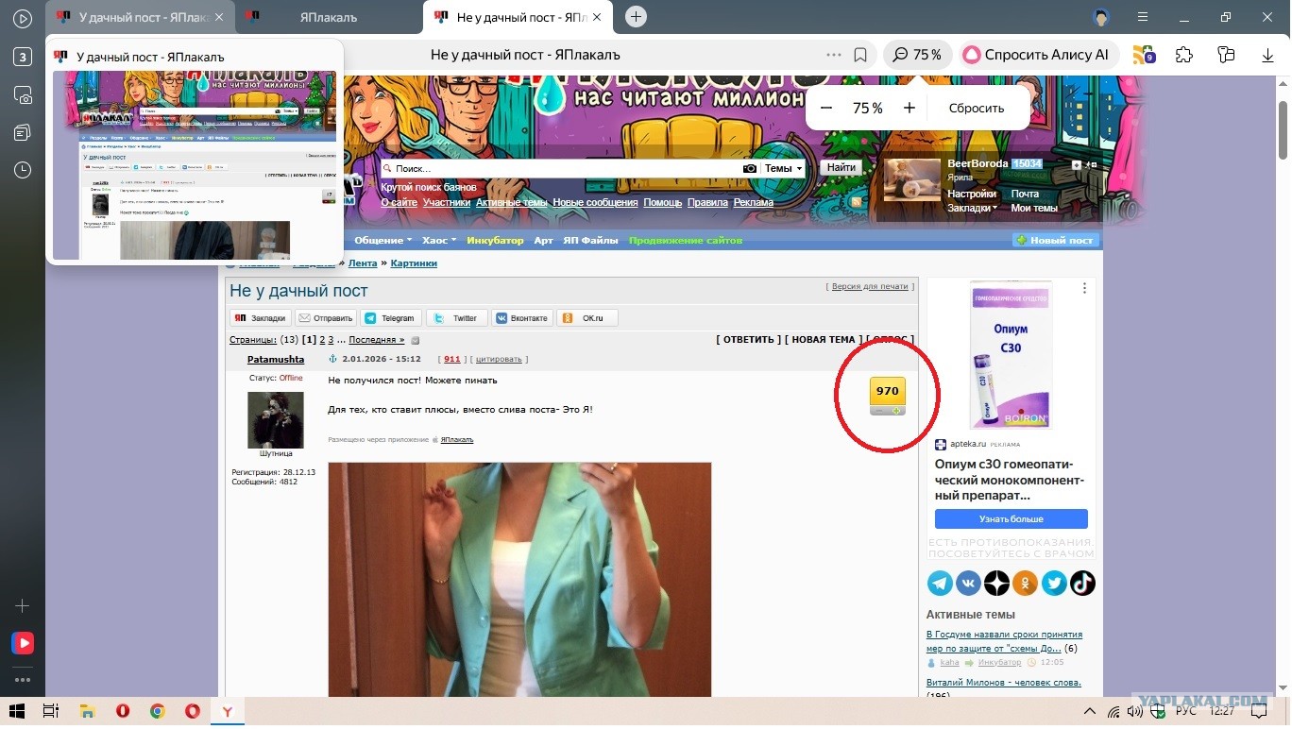Open the browser profile avatar
The height and width of the screenshot is (729, 1292).
(x=1100, y=17)
